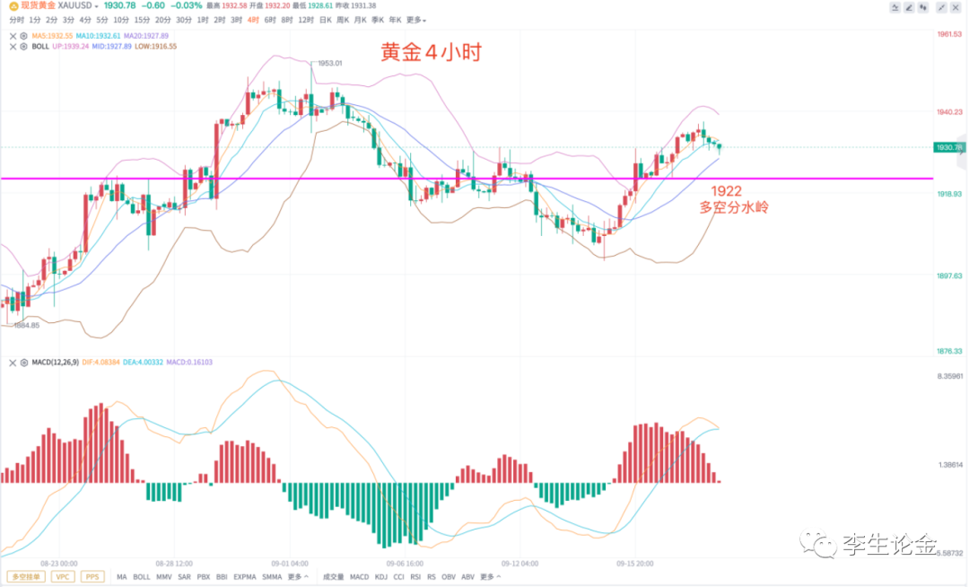969x587 pixels.
Task: Remove the MACD indicator with X
Action: (11, 363)
